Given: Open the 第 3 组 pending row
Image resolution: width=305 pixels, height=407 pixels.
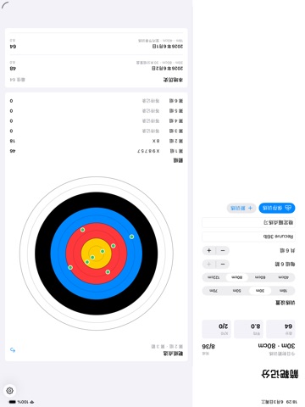Looking at the screenshot, I should (97, 131).
